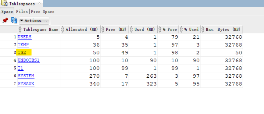
Task: Select Allocated value 340 in SYSAUX row
Action: (94, 84)
